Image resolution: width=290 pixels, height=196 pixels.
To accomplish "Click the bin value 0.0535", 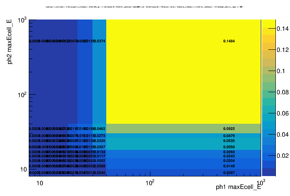I will coord(229,141).
